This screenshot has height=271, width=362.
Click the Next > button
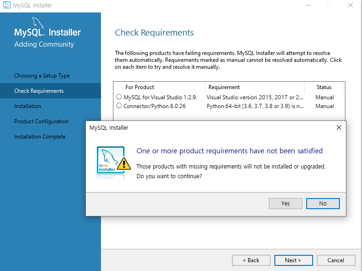coord(293,260)
